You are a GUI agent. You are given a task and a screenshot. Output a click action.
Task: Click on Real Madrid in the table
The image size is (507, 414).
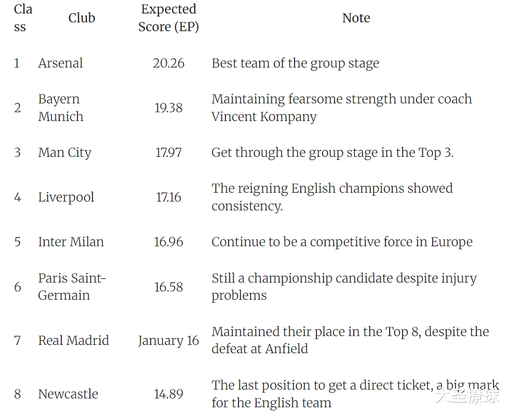(73, 341)
